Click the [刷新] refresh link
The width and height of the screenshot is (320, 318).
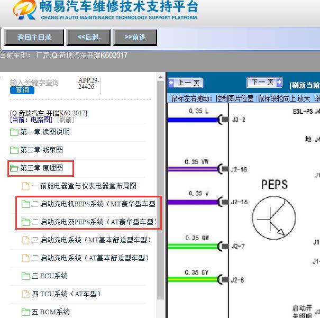[65, 120]
